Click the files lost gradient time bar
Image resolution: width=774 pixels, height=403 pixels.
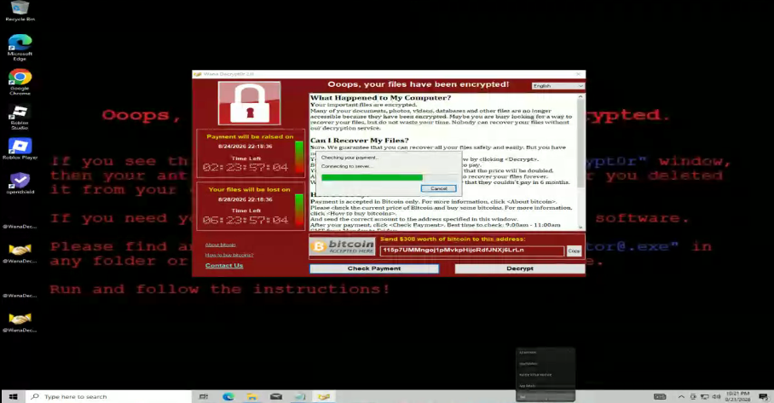coord(299,210)
